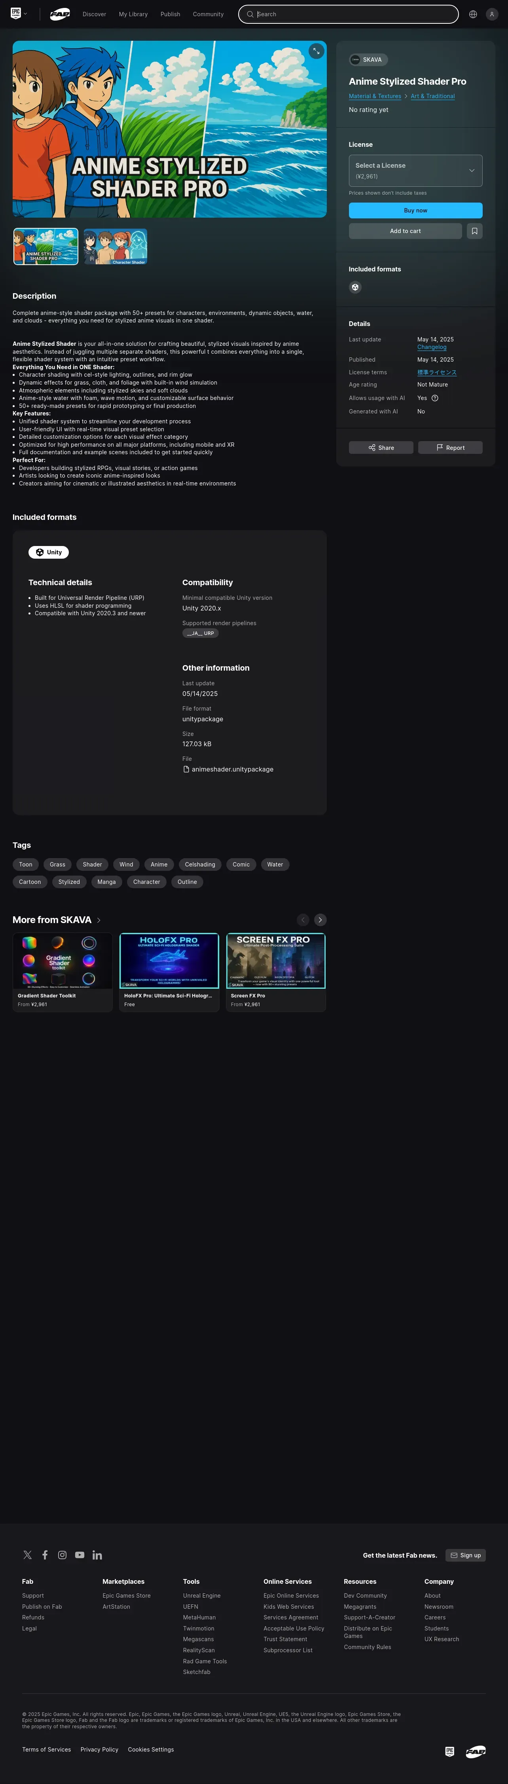Click the Buy now button
Image resolution: width=508 pixels, height=1784 pixels.
pos(415,210)
